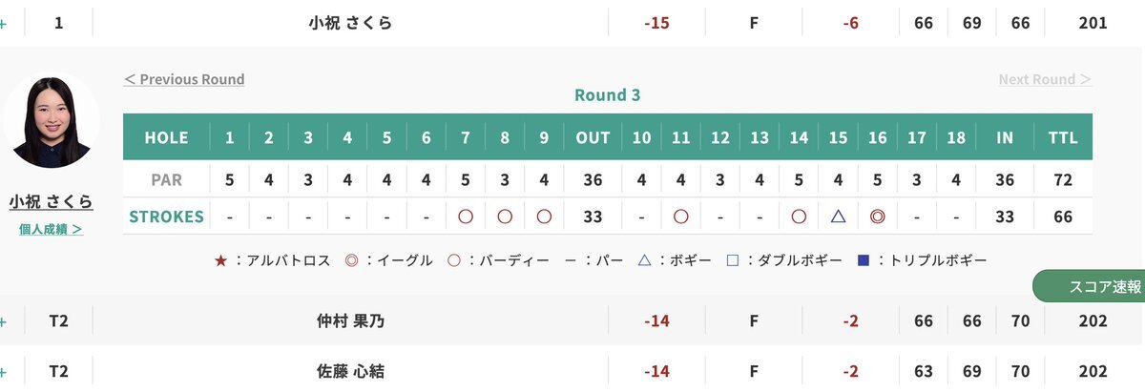Expand the 佐藤 心結 row with the plus icon
The image size is (1145, 392).
tap(3, 371)
